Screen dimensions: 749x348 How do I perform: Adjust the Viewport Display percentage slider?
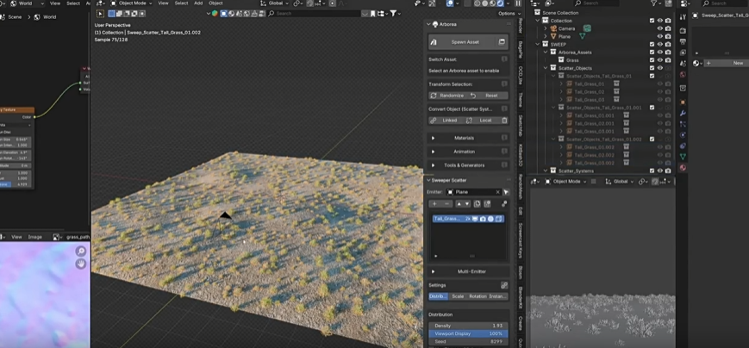pos(468,333)
